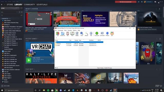Open the Portal 2 Play Next thumbnail
Viewport: 164px width, 92px height.
115,78
